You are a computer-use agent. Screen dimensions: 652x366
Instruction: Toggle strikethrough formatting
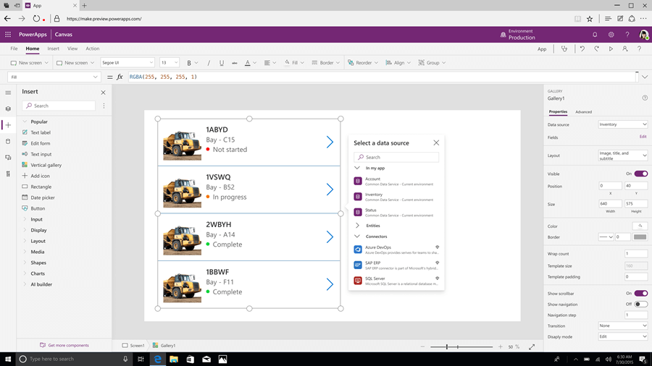(x=235, y=63)
